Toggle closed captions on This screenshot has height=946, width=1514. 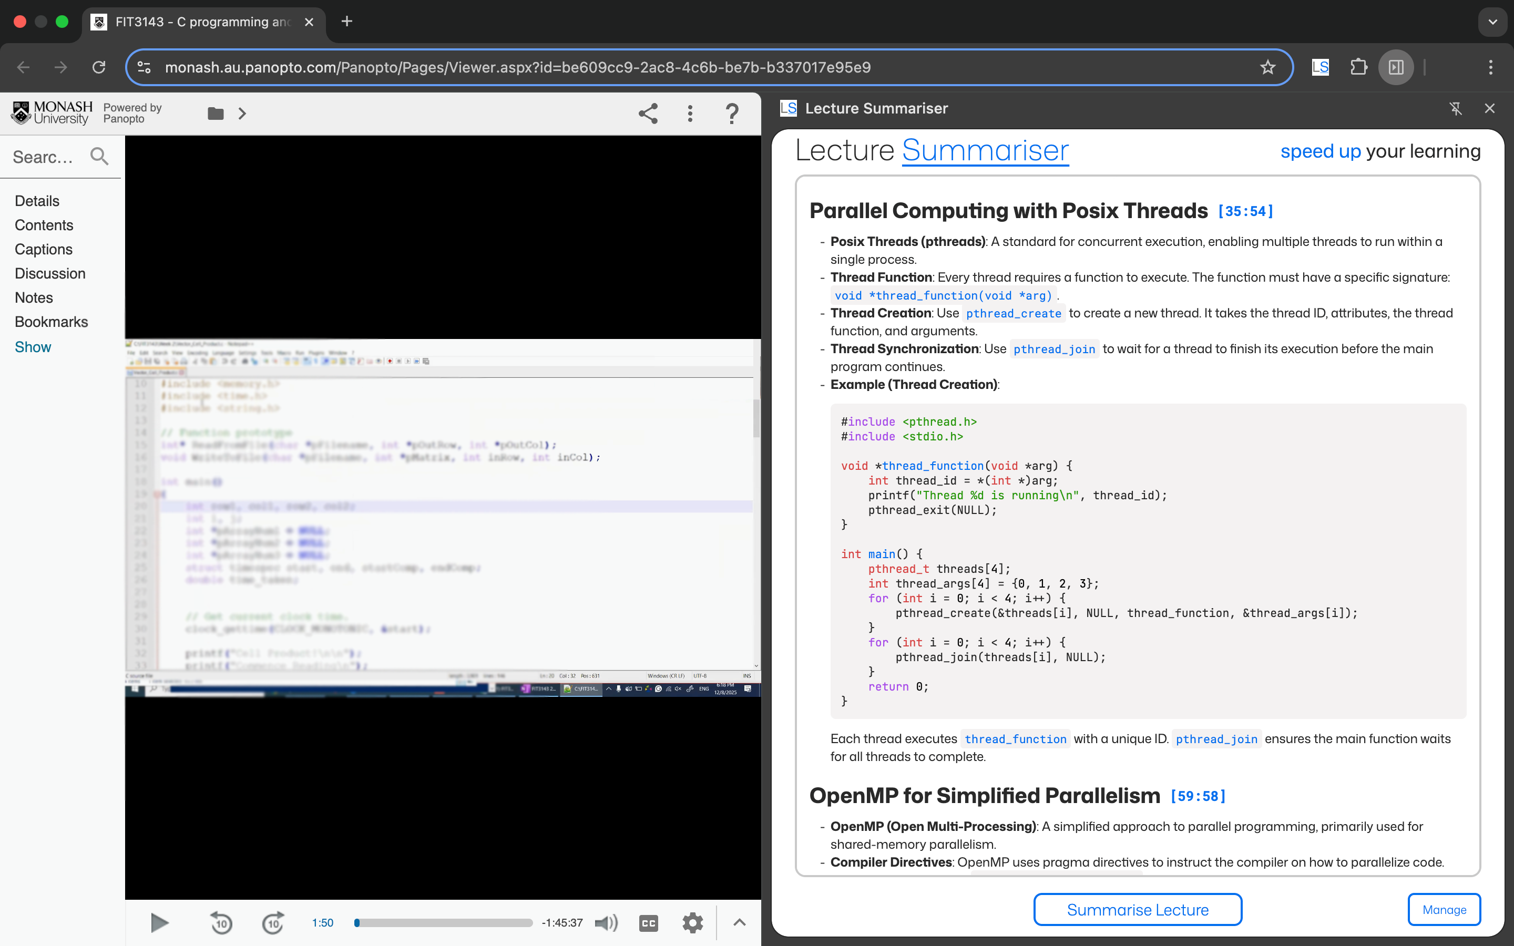tap(648, 922)
